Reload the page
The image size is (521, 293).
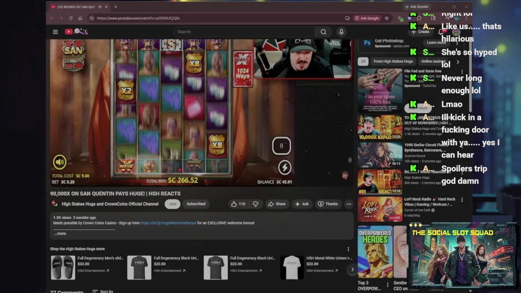click(x=71, y=18)
